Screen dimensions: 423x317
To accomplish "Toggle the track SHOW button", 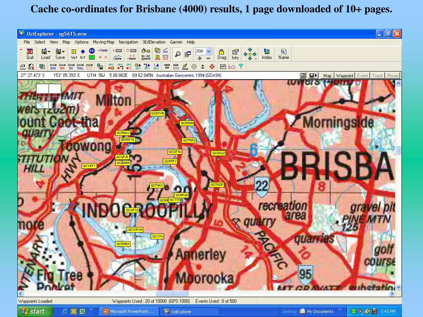I will (118, 57).
